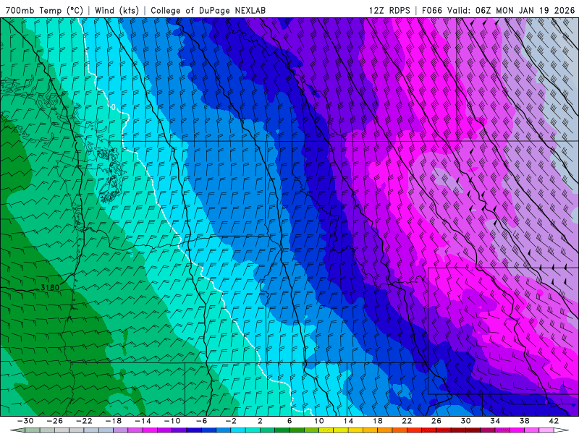Click the "10" color scale label

[319, 421]
